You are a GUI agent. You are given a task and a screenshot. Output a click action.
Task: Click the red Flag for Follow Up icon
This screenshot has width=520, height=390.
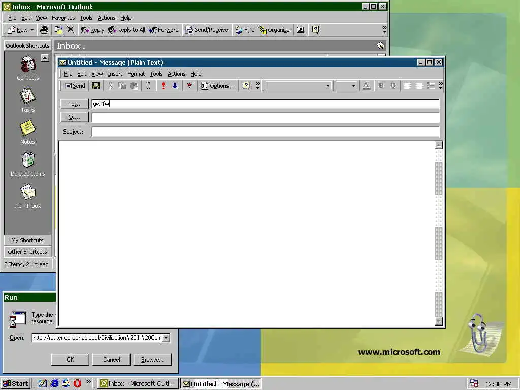190,86
